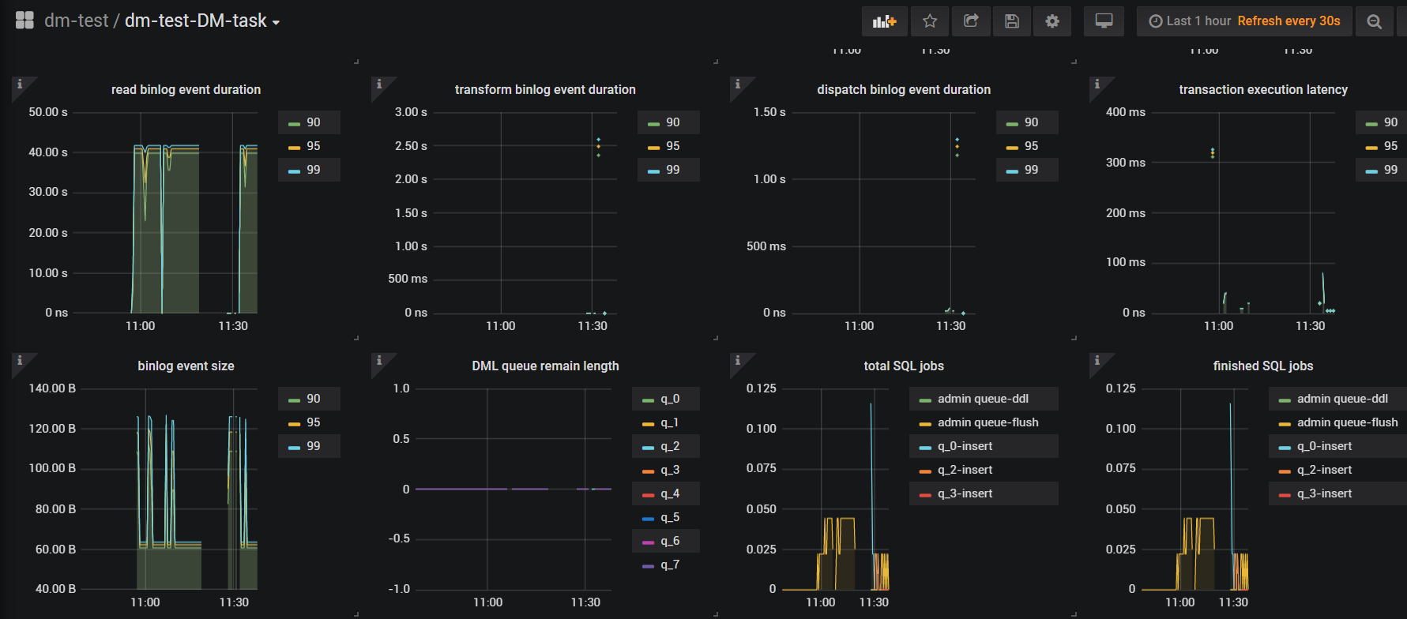Click the binlog event size graph area
The width and height of the screenshot is (1407, 619).
[169, 490]
